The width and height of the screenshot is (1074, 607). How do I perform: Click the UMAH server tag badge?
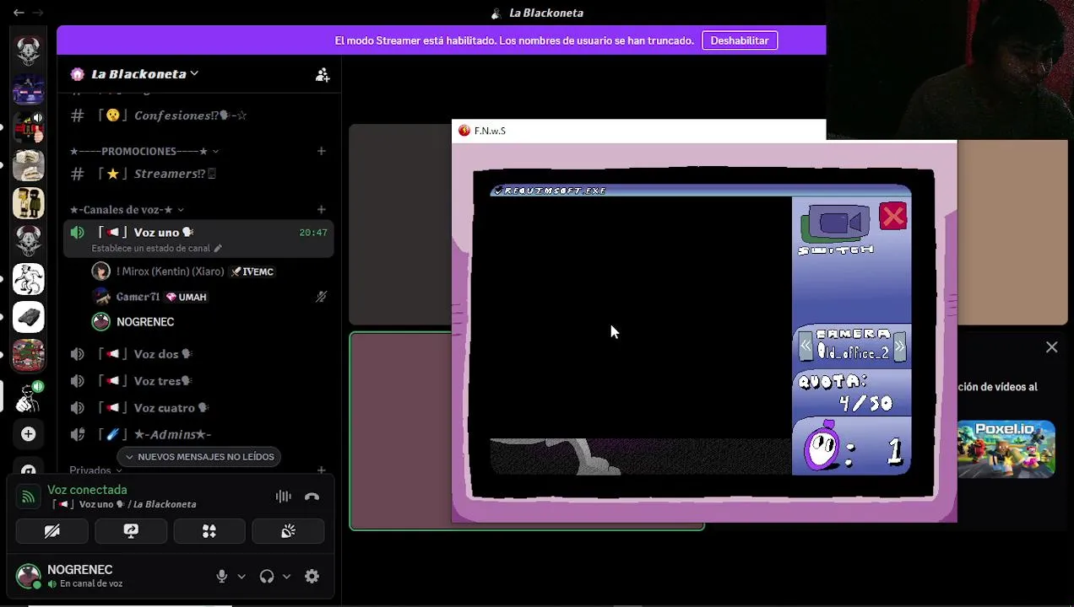[x=187, y=297]
